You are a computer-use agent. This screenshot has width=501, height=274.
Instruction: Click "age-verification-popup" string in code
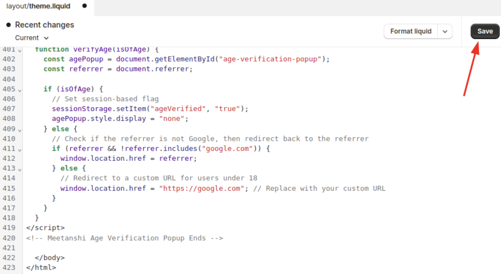click(x=270, y=59)
